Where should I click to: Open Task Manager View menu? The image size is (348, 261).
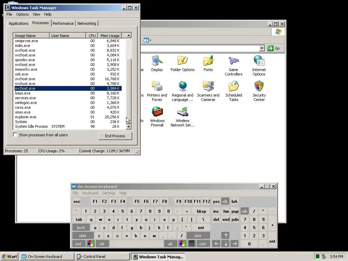click(36, 14)
